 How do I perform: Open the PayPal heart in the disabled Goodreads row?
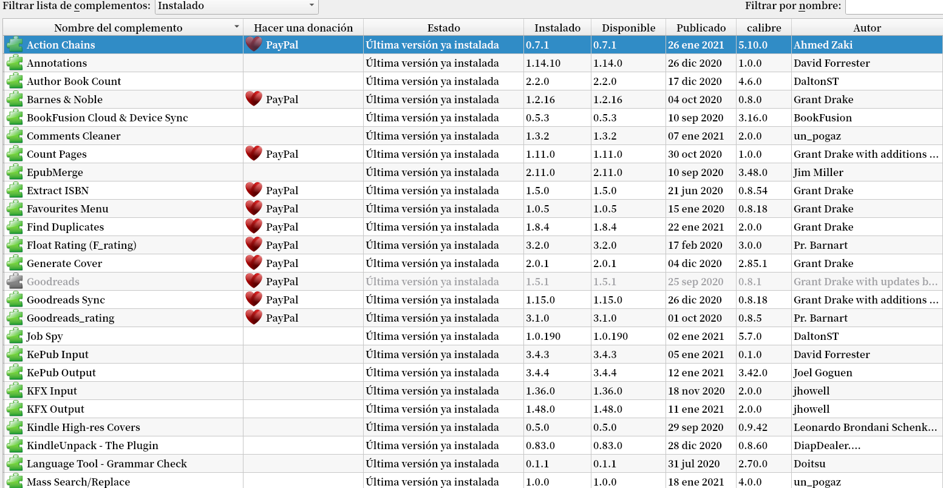coord(254,281)
